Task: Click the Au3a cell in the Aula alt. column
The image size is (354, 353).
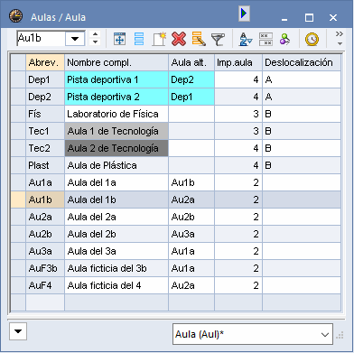Action: [191, 234]
